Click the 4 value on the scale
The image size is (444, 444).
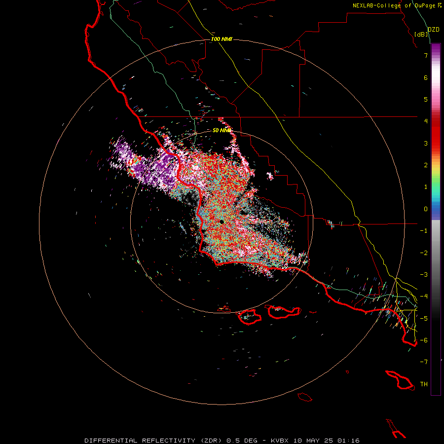pos(426,121)
